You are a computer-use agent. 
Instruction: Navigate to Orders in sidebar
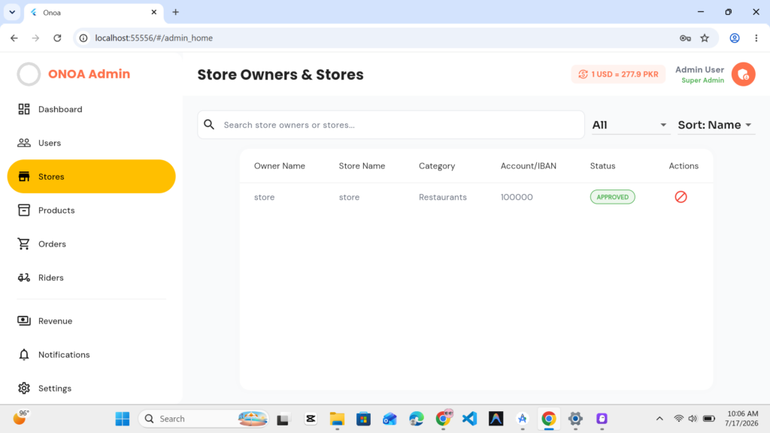(x=91, y=244)
